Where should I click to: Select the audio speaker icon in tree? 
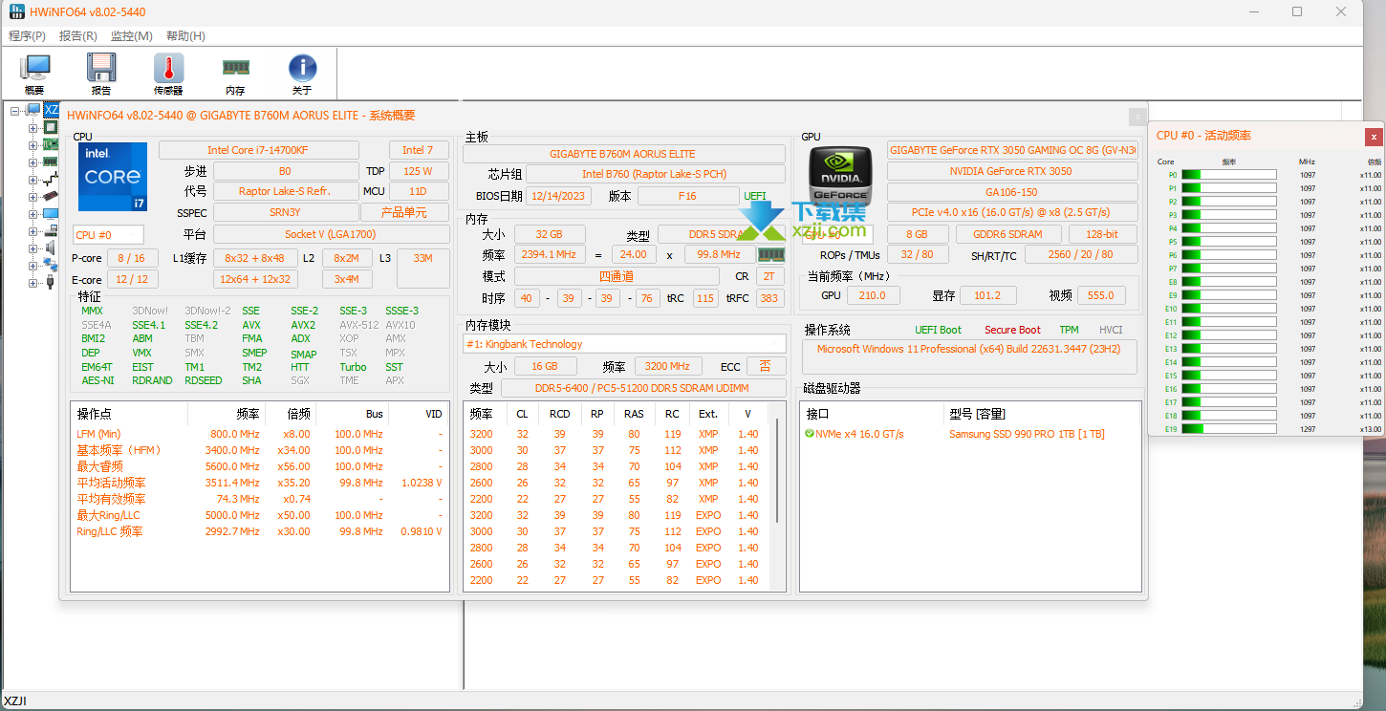coord(51,248)
